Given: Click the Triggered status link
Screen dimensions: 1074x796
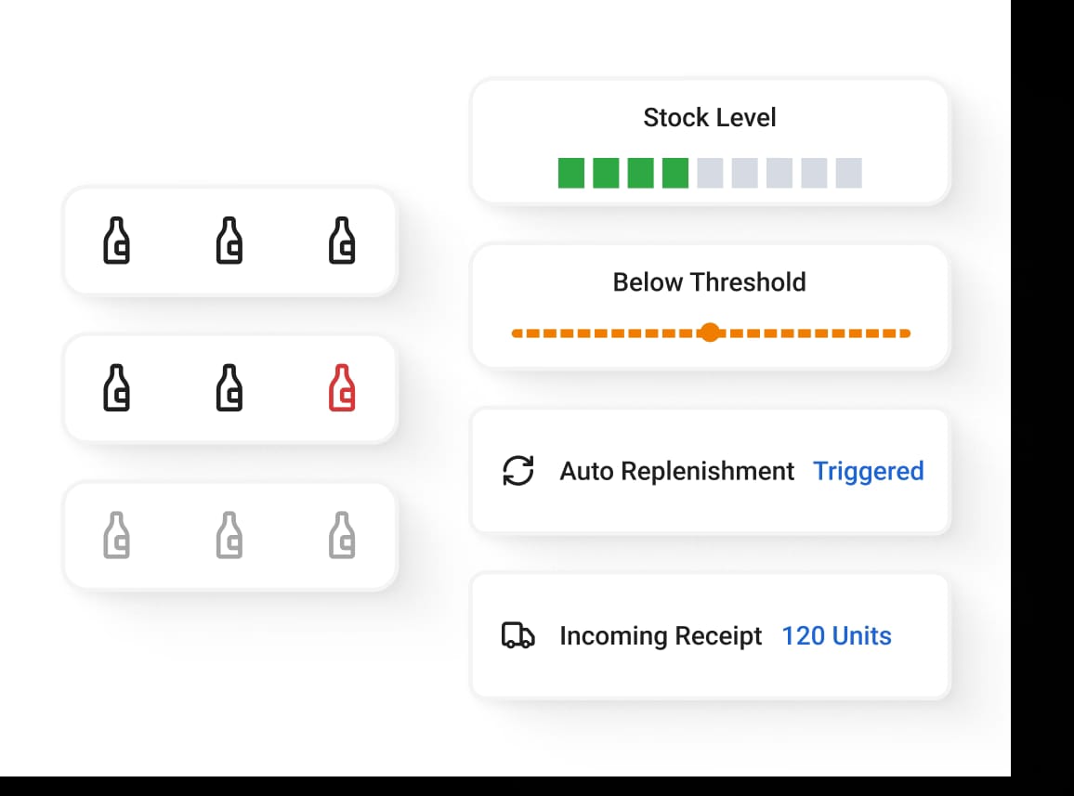Looking at the screenshot, I should pyautogui.click(x=868, y=471).
